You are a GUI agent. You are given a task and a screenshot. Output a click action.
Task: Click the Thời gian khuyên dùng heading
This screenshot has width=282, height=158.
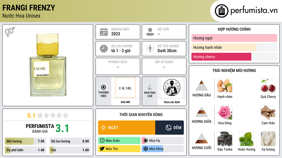[x=141, y=114]
